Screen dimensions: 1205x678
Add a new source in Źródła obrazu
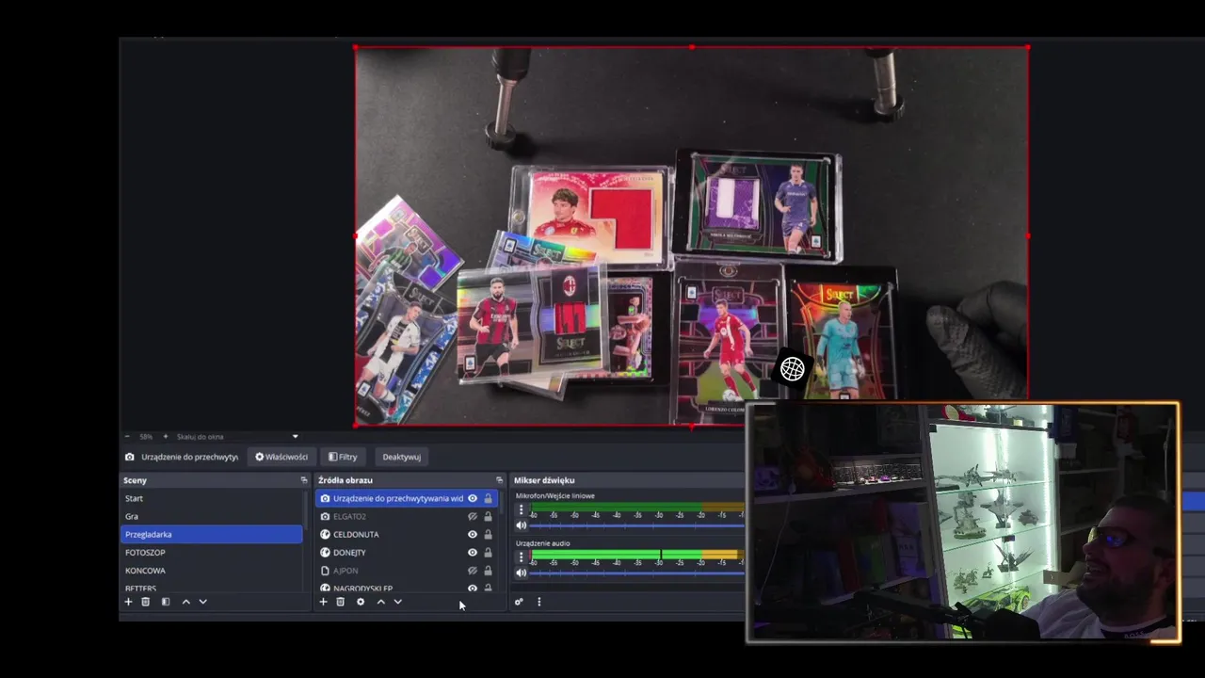click(x=323, y=602)
